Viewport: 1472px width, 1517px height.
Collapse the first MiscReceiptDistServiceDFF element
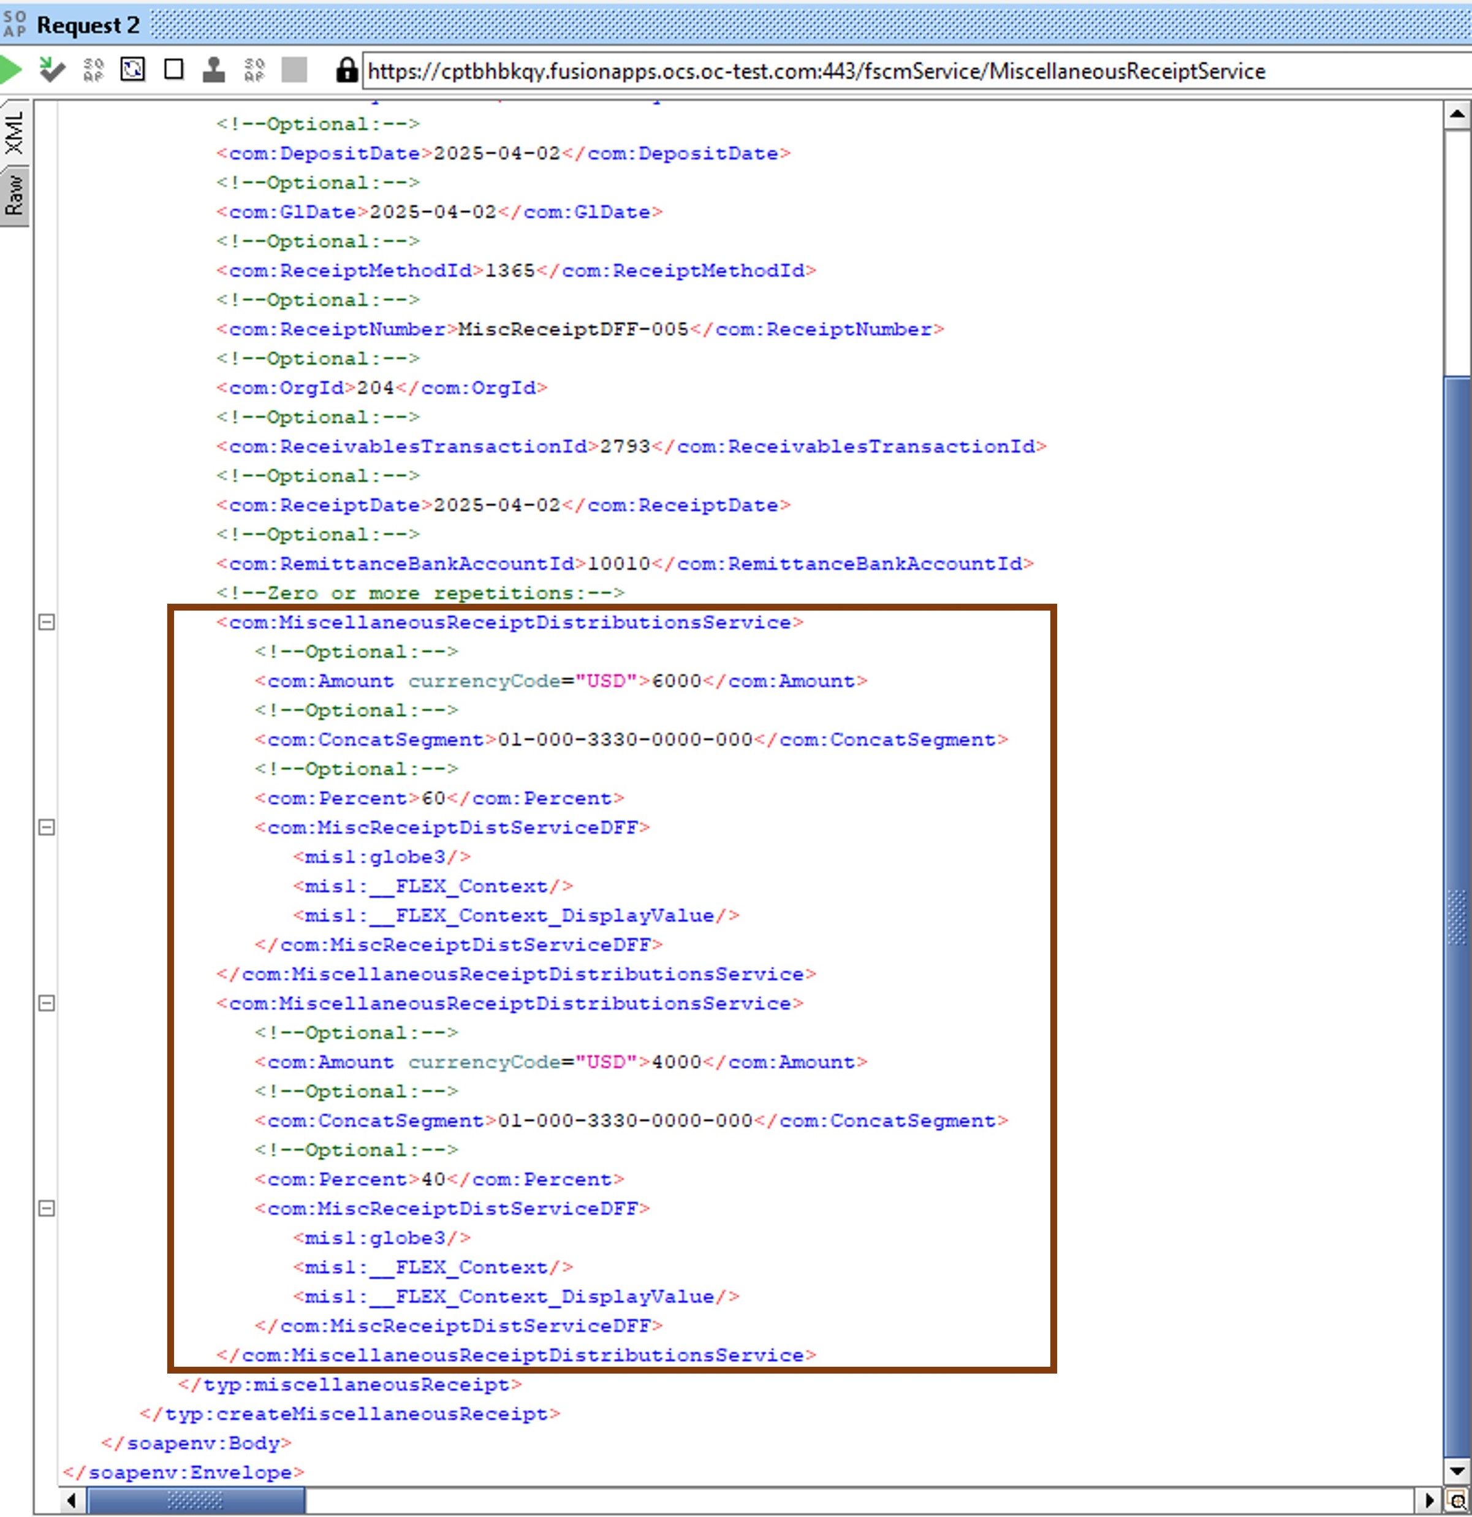click(x=47, y=827)
